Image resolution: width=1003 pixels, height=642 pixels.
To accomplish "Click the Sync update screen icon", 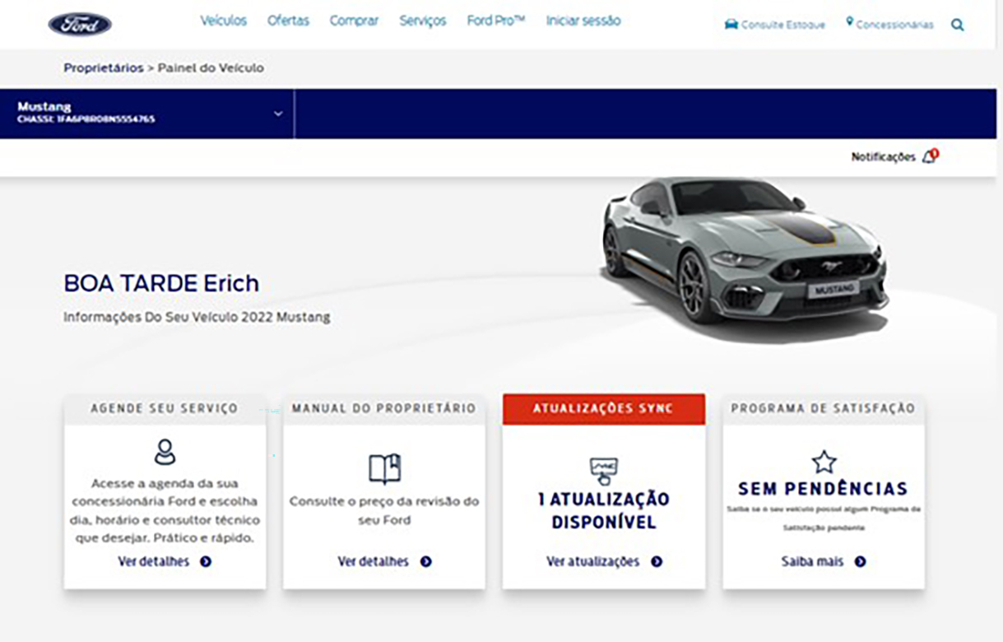I will point(603,471).
